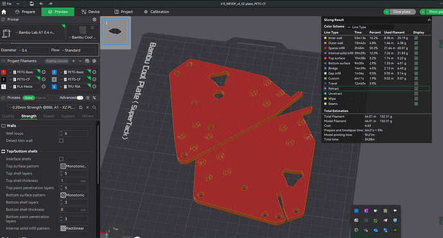
Task: Click the AMS sync filaments icon
Action: point(87,61)
